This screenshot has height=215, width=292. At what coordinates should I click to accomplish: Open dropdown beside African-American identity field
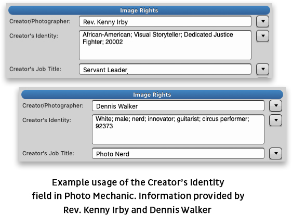(x=262, y=36)
